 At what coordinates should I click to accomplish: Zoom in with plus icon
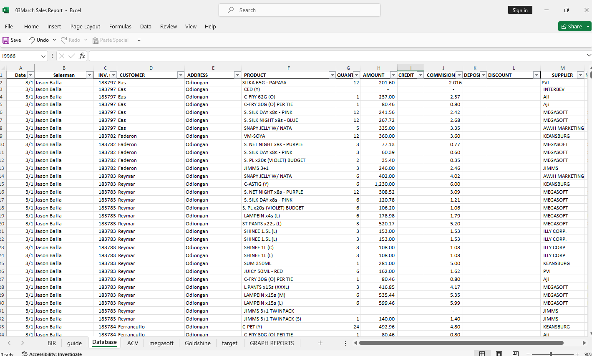point(577,354)
